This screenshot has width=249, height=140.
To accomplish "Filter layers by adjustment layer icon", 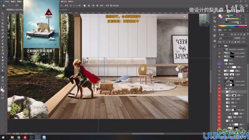I will 235,34.
